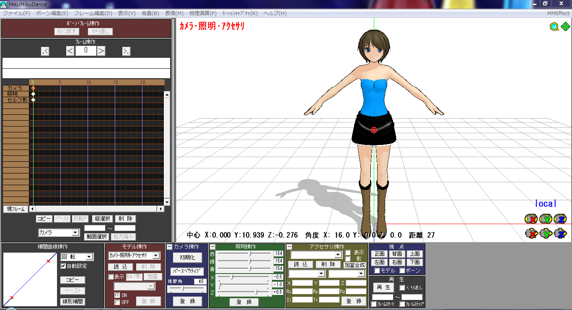Open the 表示(V) menu
The width and height of the screenshot is (572, 310).
point(127,13)
